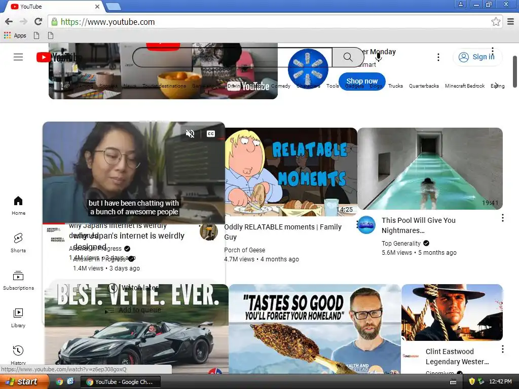Screen dimensions: 519x389
Task: Open the pool swimming video thumbnail
Action: 430,169
